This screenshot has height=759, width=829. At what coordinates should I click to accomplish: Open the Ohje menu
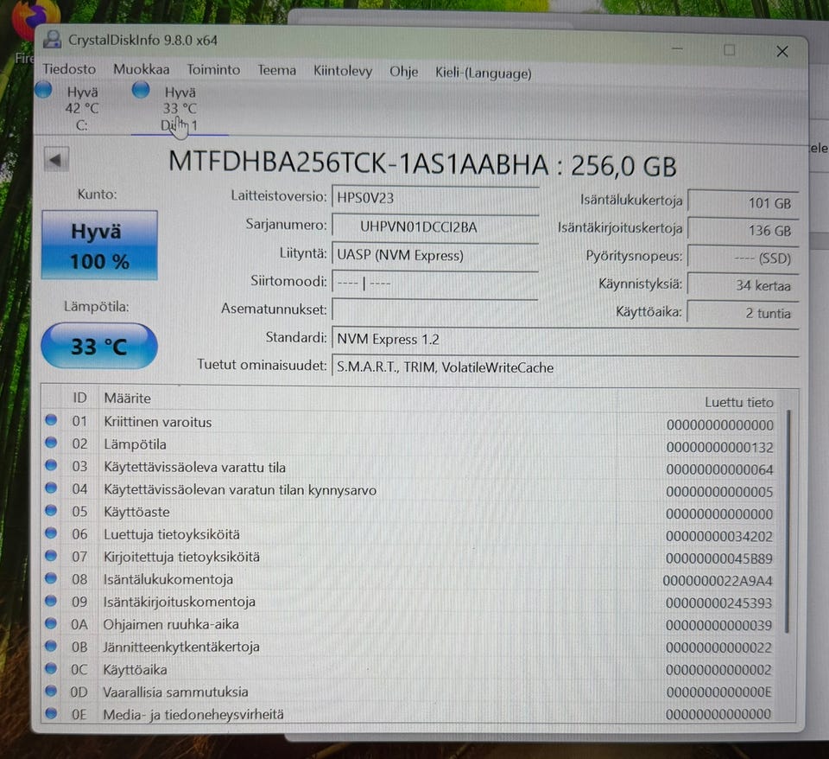403,72
